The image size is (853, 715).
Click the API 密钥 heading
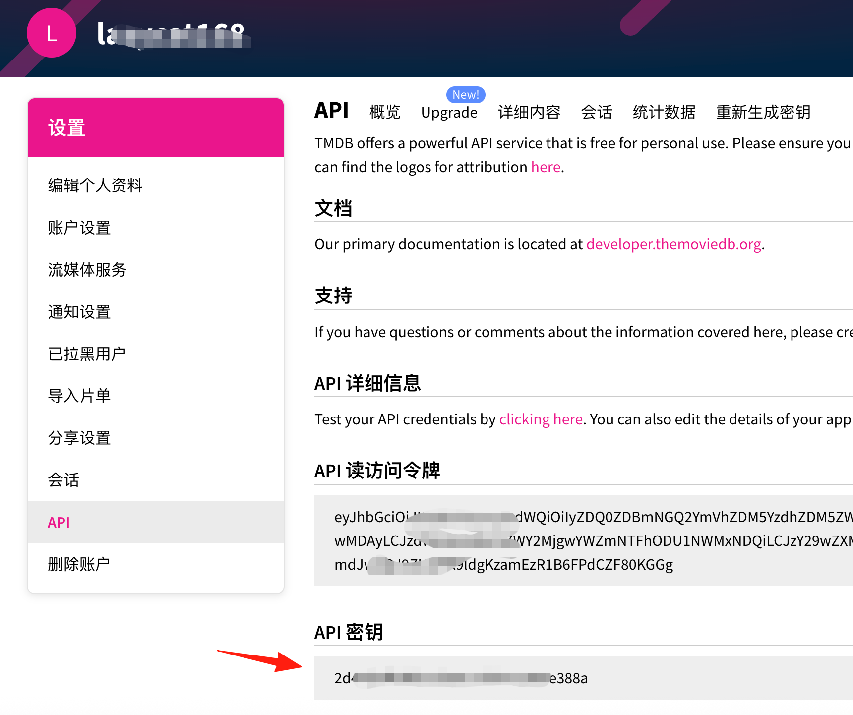349,632
